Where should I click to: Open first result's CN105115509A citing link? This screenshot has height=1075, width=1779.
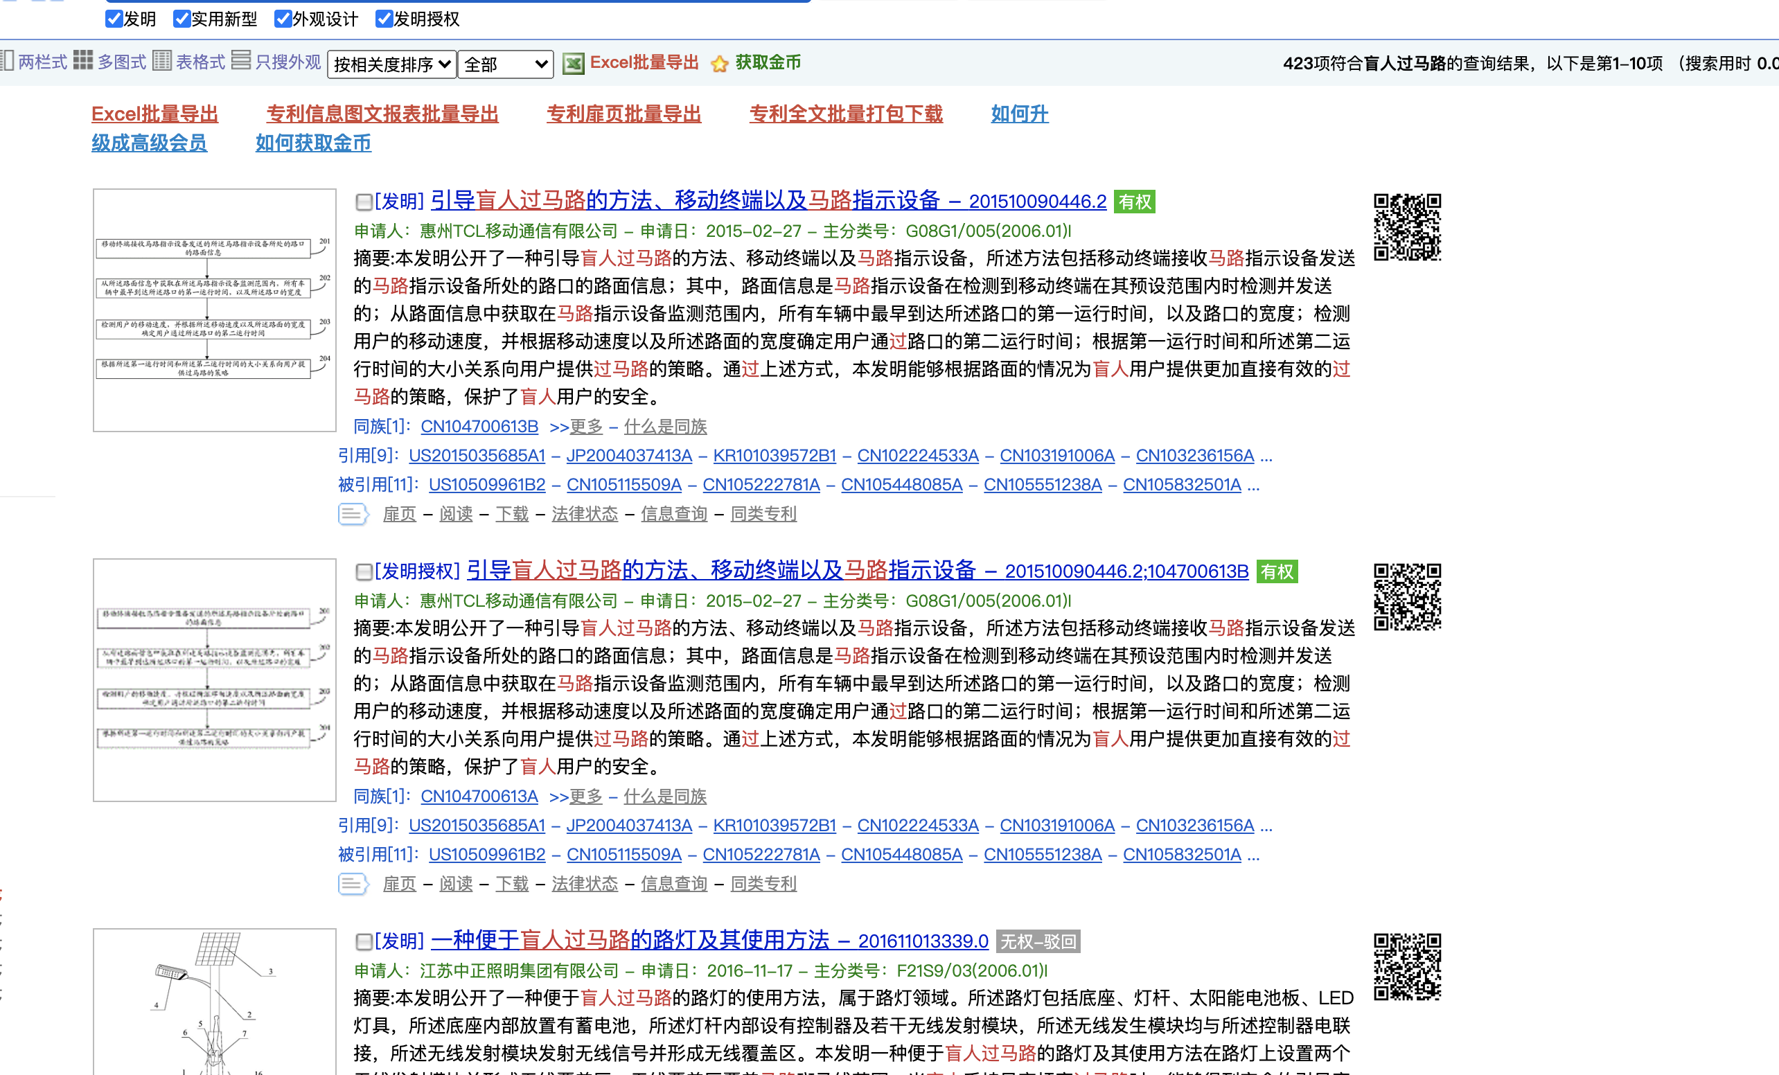[623, 484]
